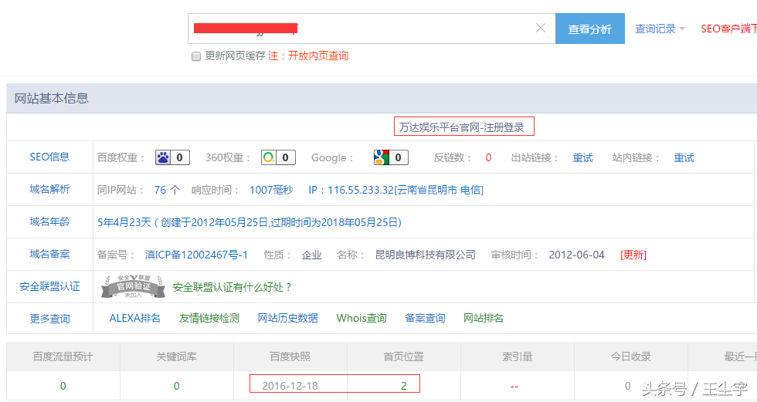Click the 反链数 value 0
The height and width of the screenshot is (402, 757).
[x=488, y=157]
